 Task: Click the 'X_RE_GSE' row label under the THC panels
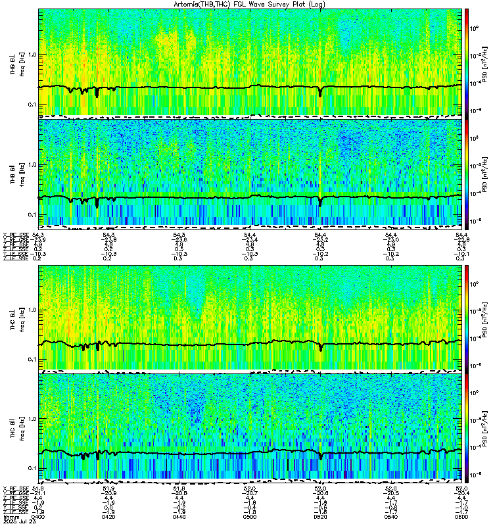click(16, 489)
